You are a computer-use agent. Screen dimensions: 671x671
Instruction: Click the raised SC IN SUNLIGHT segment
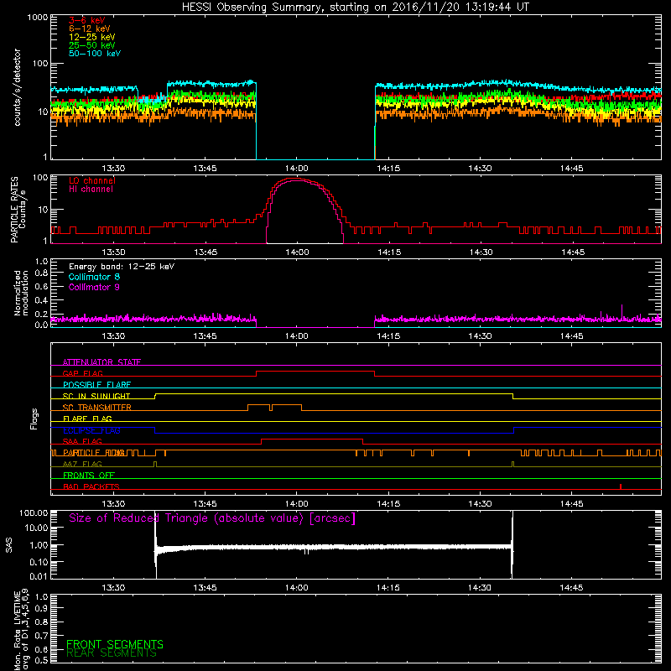(334, 394)
